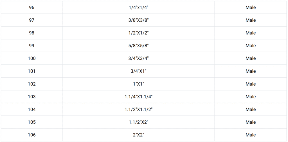
Task: Select the 1.1/4"X1.1/4" size cell
Action: (138, 97)
